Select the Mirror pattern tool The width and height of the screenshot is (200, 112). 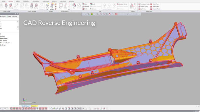point(132,6)
